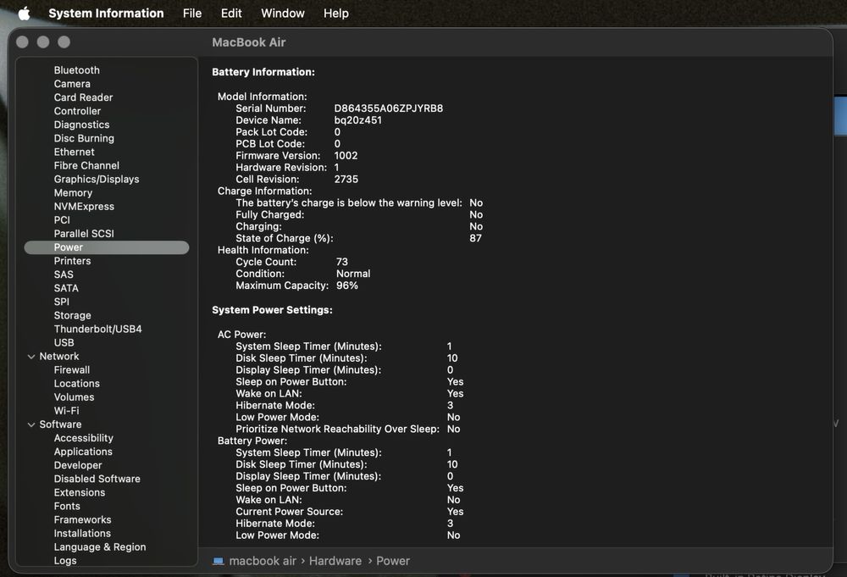The width and height of the screenshot is (847, 577).
Task: Select Language & Region in the sidebar
Action: pos(100,546)
